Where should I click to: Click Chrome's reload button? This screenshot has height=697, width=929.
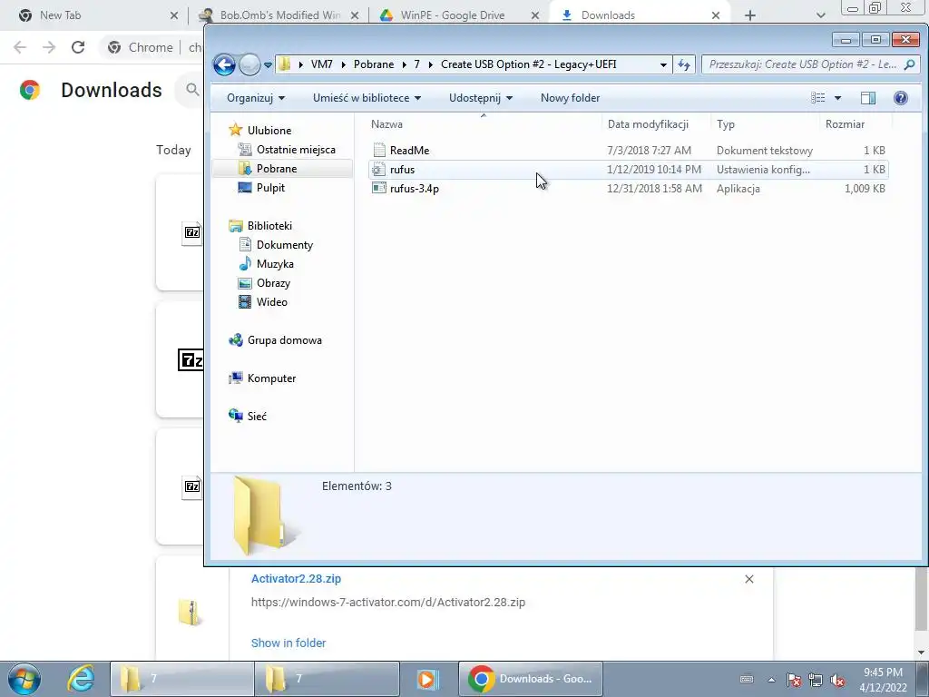pos(78,47)
